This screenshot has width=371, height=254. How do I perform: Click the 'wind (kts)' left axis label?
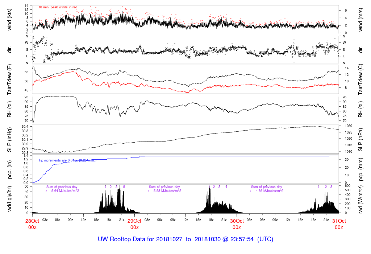point(9,20)
